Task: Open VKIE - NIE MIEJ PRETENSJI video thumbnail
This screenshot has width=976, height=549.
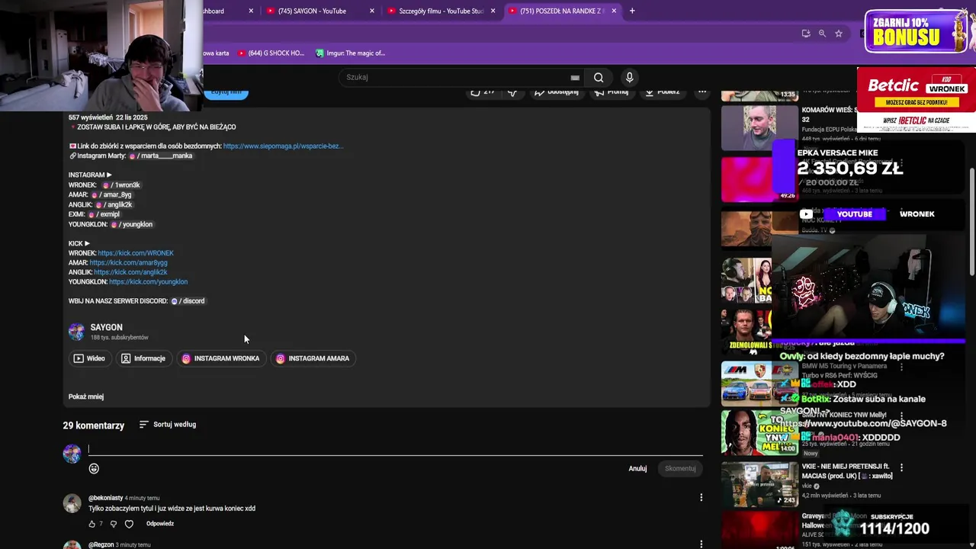Action: 759,483
